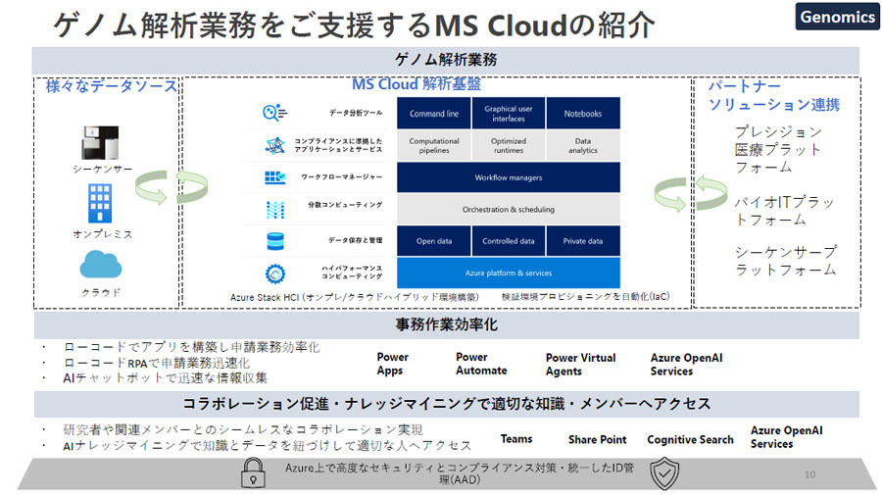Click the data storage database icon
The image size is (882, 497).
pyautogui.click(x=275, y=241)
